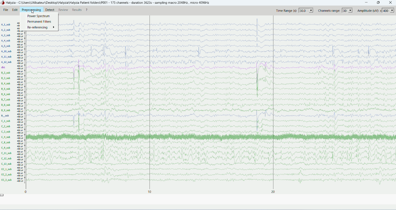The height and width of the screenshot is (210, 396).
Task: Open the ? help menu
Action: tap(86, 10)
